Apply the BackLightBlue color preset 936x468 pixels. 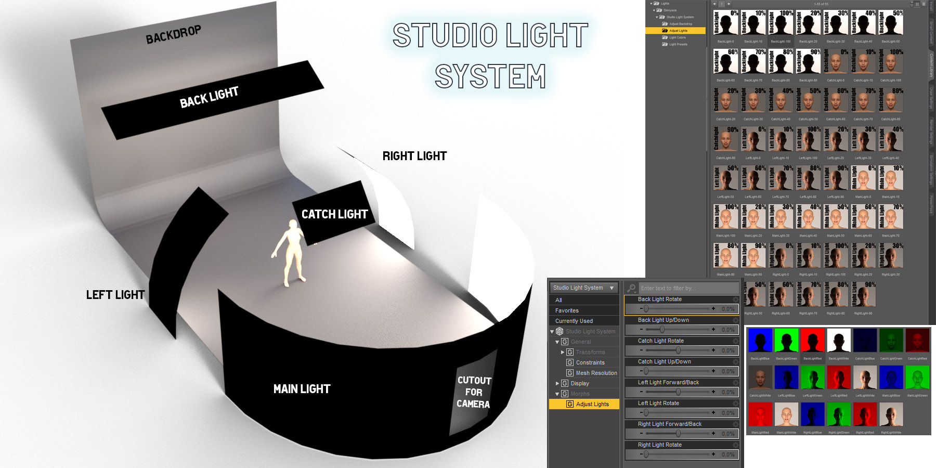tap(760, 341)
